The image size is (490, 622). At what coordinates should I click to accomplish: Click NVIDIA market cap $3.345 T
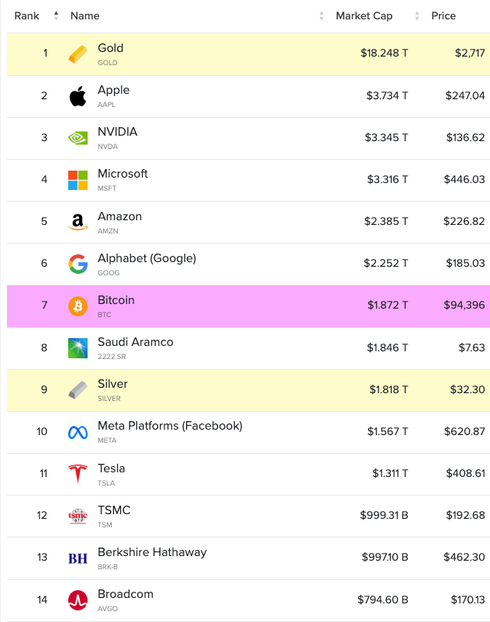pos(387,137)
